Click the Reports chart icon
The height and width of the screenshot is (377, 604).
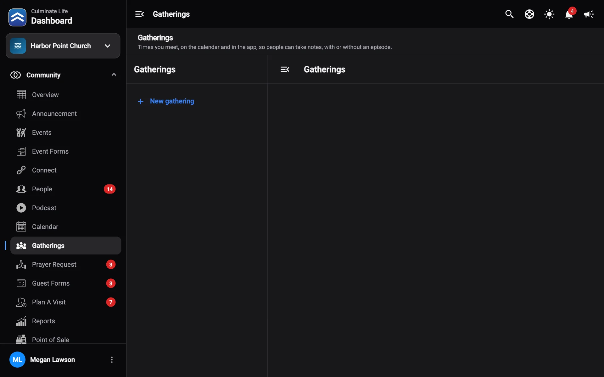pos(21,321)
